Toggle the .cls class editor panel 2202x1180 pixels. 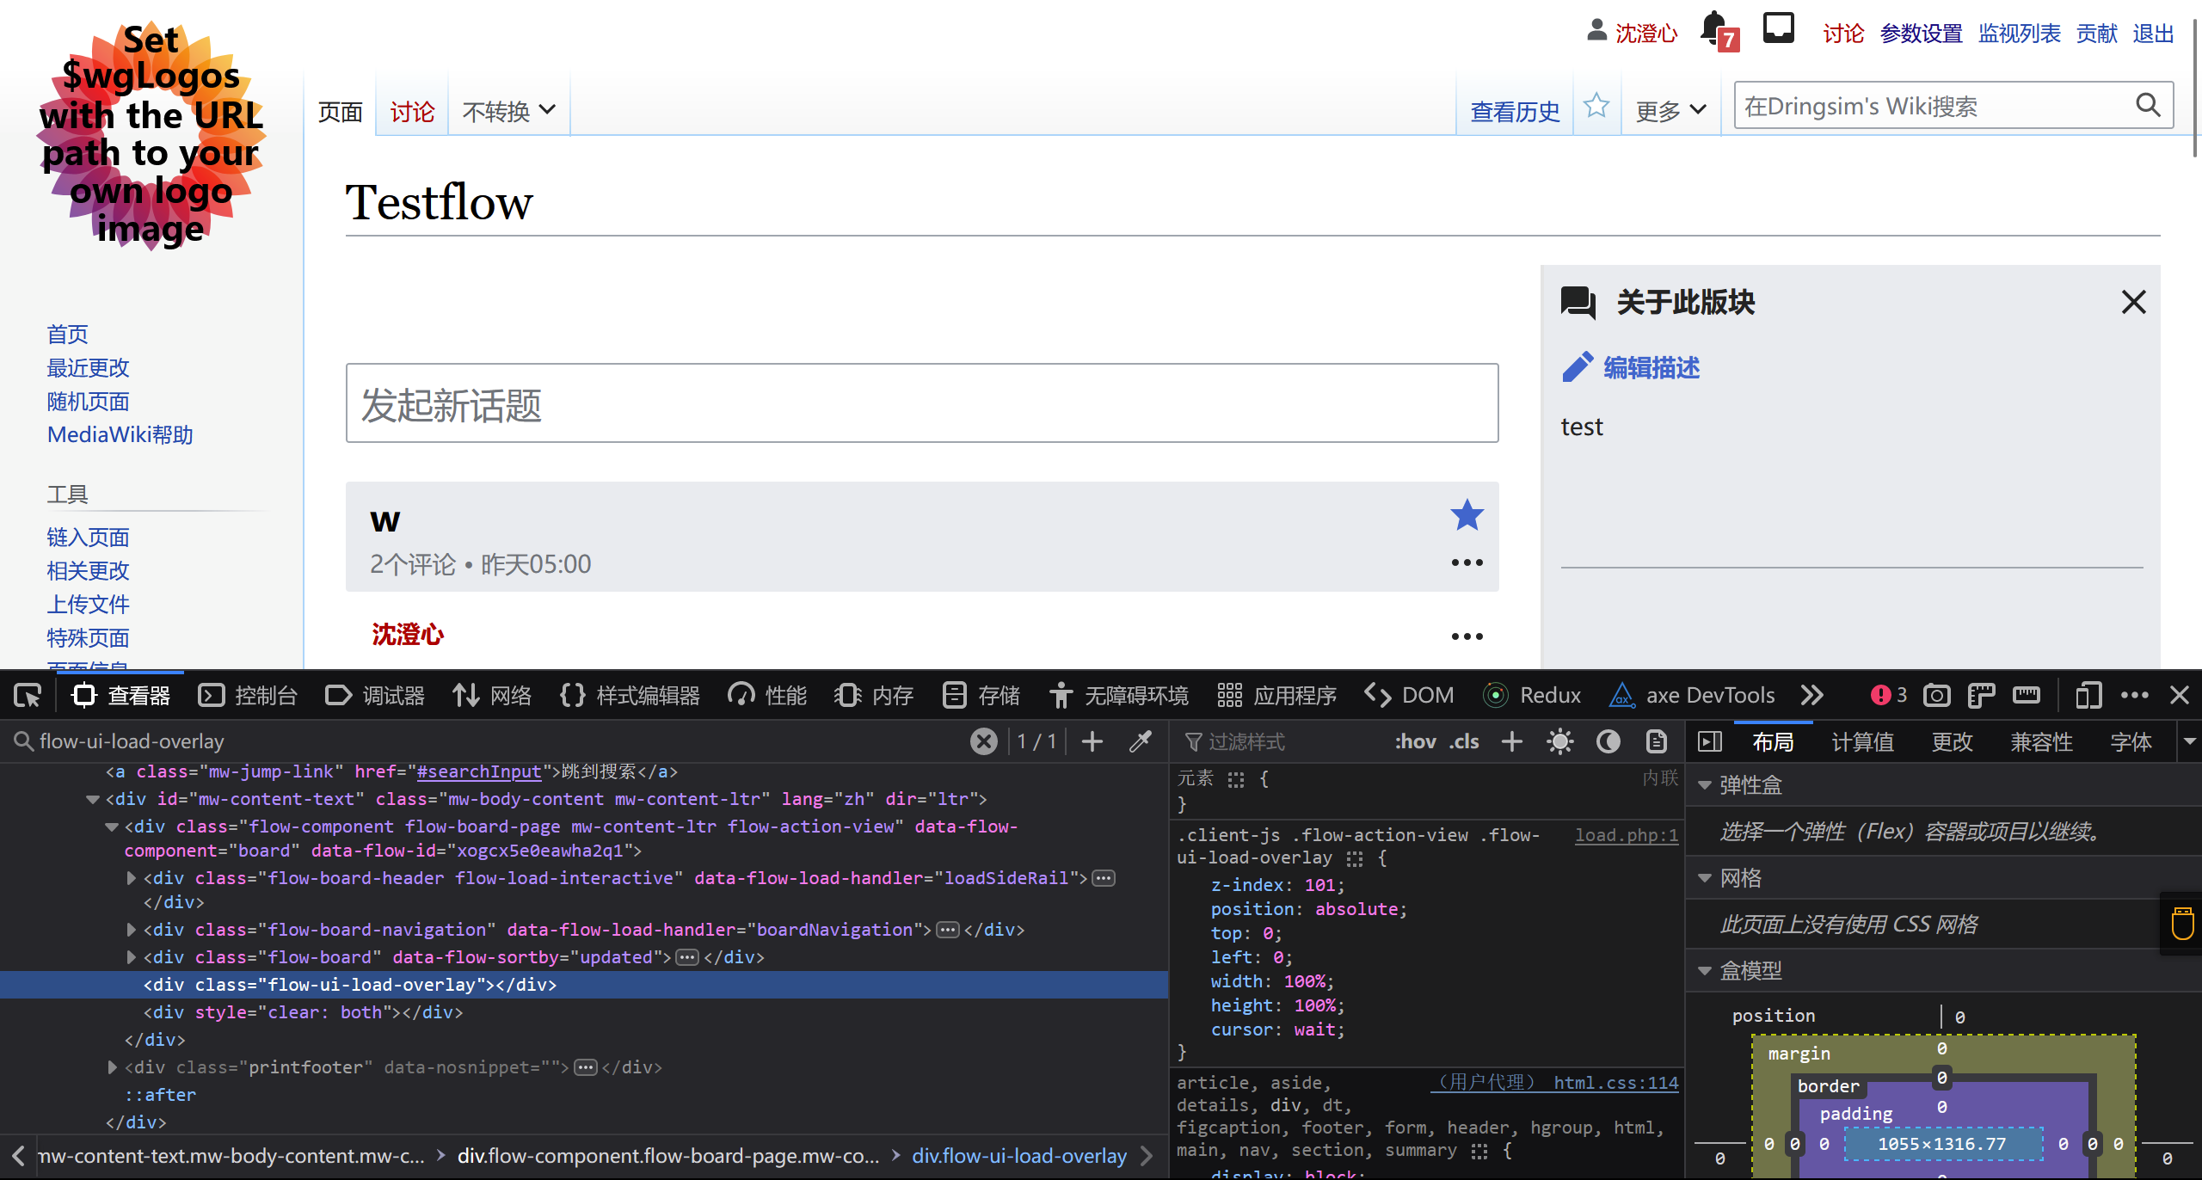tap(1466, 741)
